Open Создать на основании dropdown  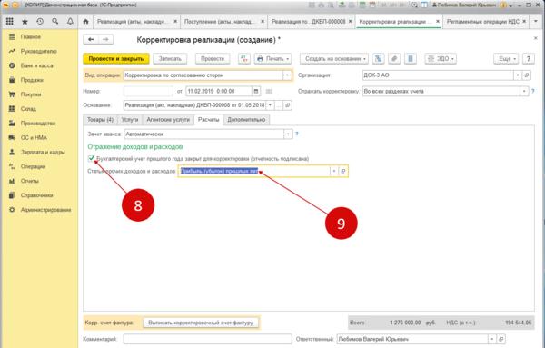(x=334, y=59)
